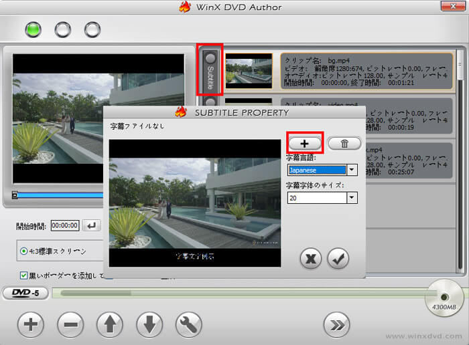Select the clip row ending 00:25:07
This screenshot has height=345, width=469.
(x=408, y=161)
